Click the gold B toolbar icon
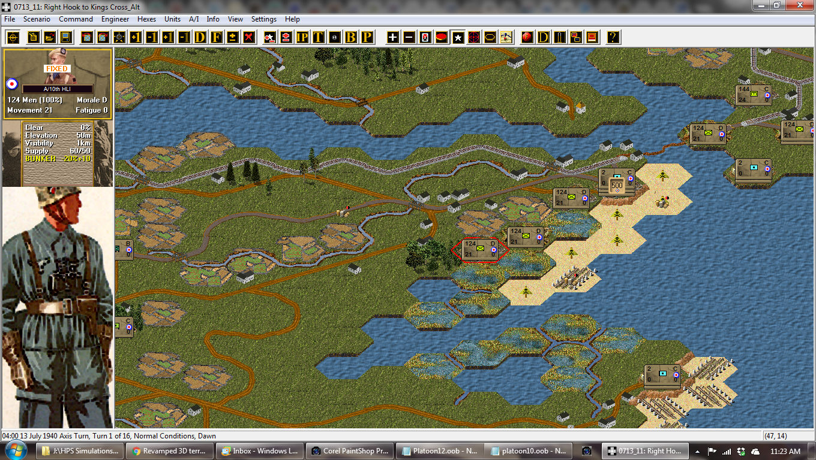The height and width of the screenshot is (460, 816). point(350,37)
